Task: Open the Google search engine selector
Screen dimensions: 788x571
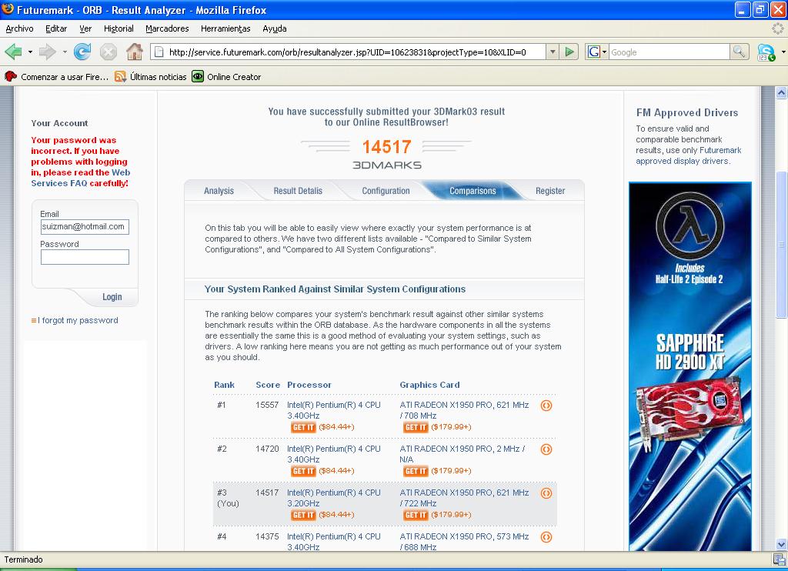Action: (x=597, y=52)
